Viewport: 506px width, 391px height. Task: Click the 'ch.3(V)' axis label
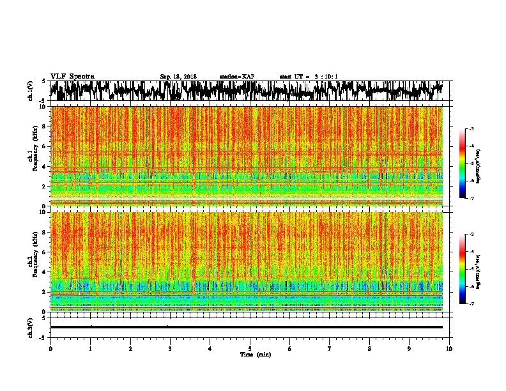pyautogui.click(x=30, y=328)
